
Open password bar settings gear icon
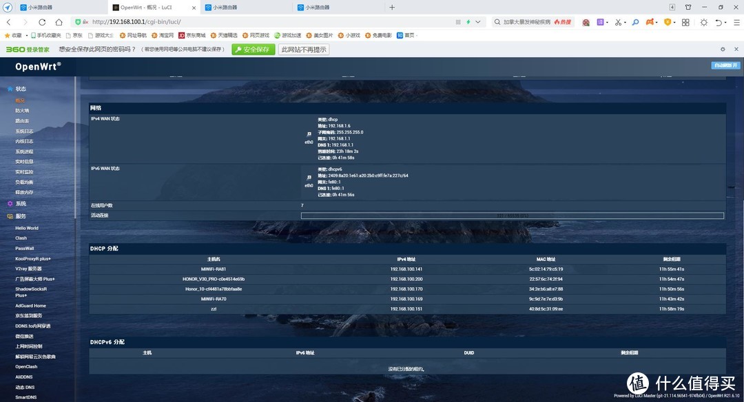pyautogui.click(x=723, y=50)
